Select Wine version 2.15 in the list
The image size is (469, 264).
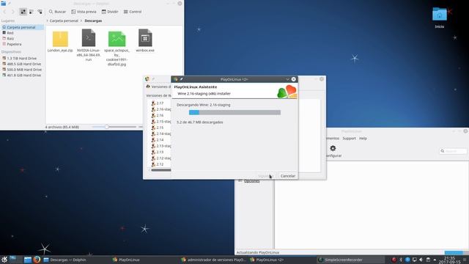pyautogui.click(x=160, y=128)
